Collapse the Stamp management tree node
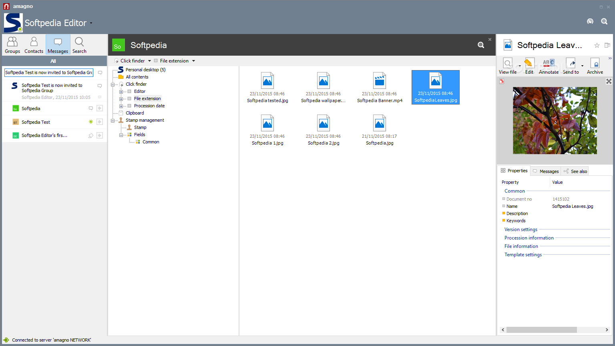Viewport: 615px width, 346px height. tap(113, 121)
